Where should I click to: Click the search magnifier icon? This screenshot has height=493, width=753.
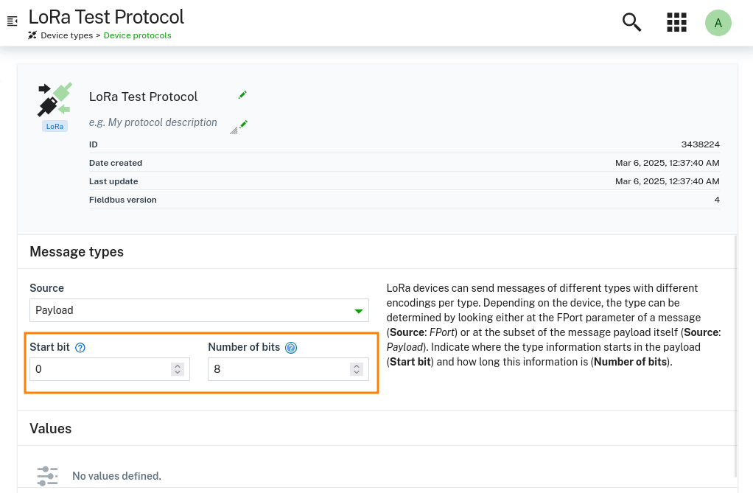pyautogui.click(x=631, y=22)
